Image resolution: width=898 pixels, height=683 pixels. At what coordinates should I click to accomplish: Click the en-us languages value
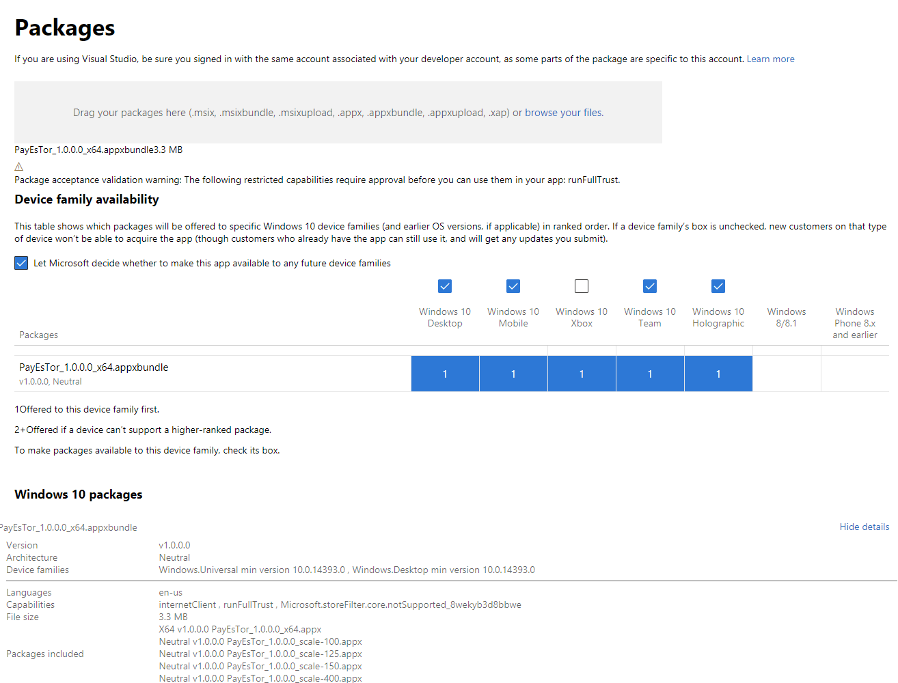(171, 592)
